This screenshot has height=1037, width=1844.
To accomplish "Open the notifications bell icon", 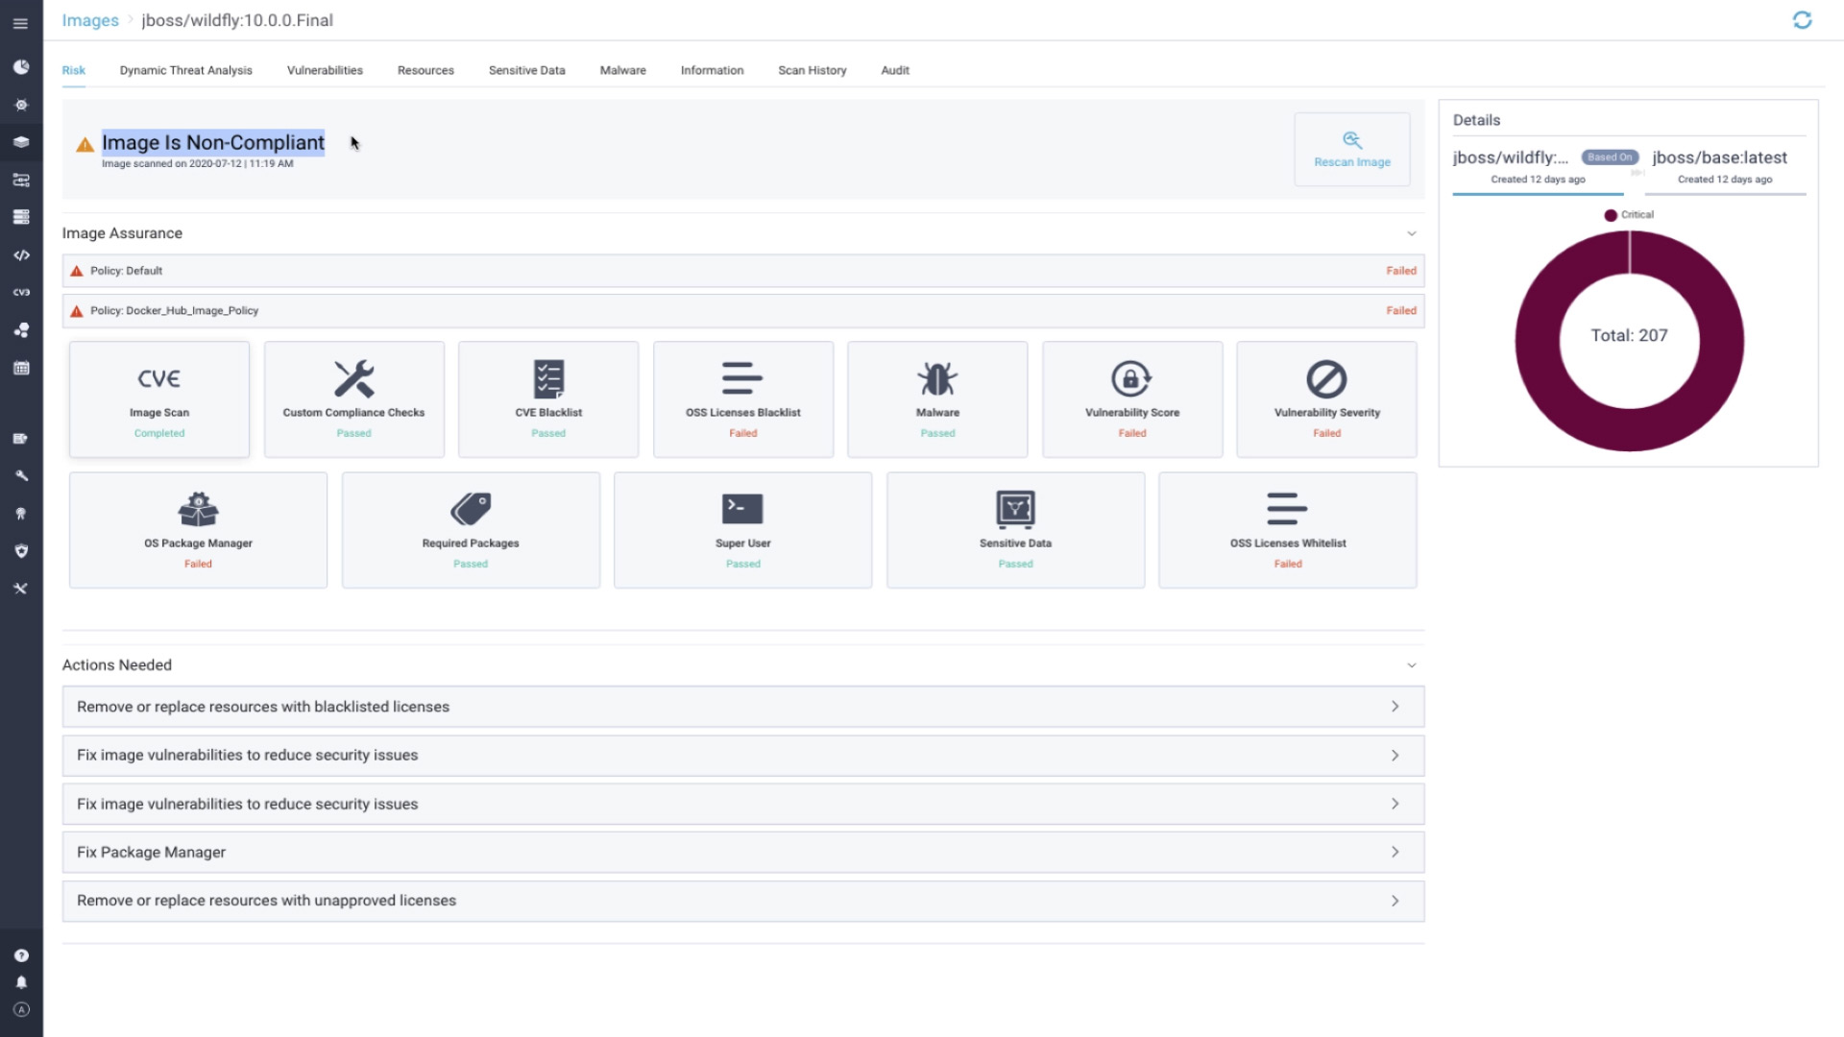I will [21, 982].
